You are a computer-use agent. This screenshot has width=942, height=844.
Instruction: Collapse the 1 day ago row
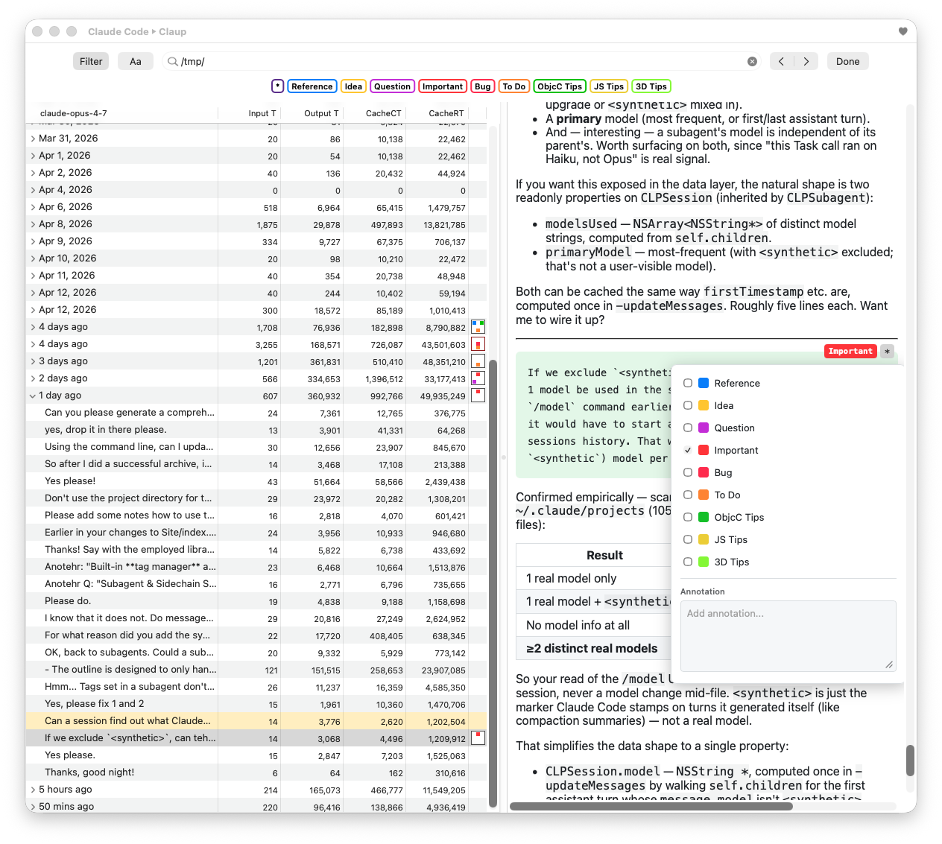click(33, 396)
